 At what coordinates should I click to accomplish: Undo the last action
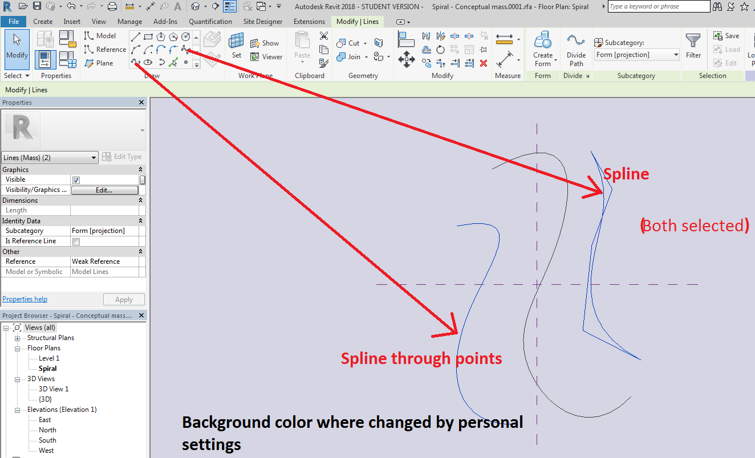pos(71,6)
